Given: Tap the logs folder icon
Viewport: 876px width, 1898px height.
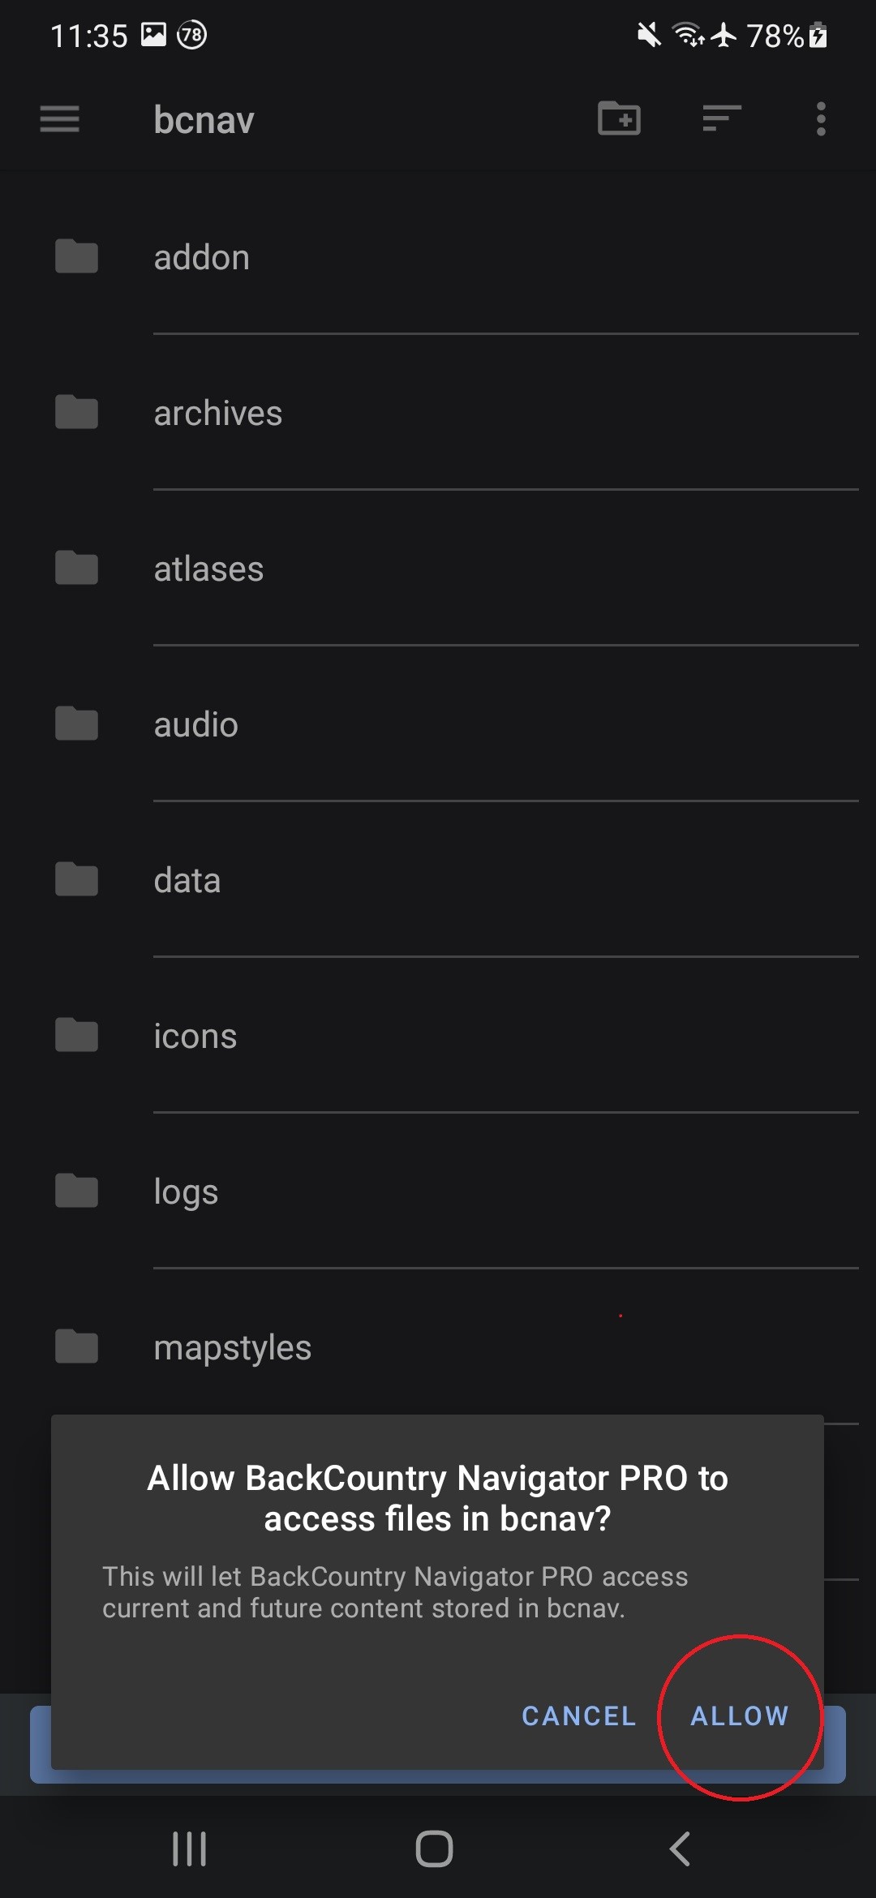Looking at the screenshot, I should (77, 1192).
